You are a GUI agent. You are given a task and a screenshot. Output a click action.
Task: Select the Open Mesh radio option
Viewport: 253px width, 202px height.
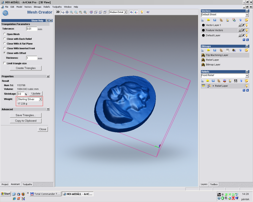coord(4,34)
